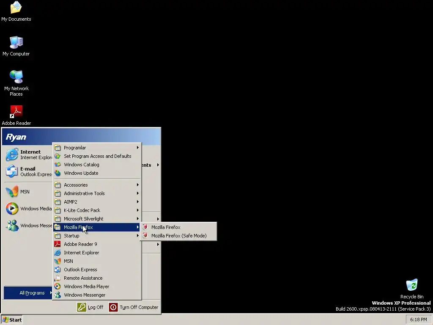Select the My Network Places desktop icon
Image resolution: width=433 pixels, height=325 pixels.
click(16, 77)
